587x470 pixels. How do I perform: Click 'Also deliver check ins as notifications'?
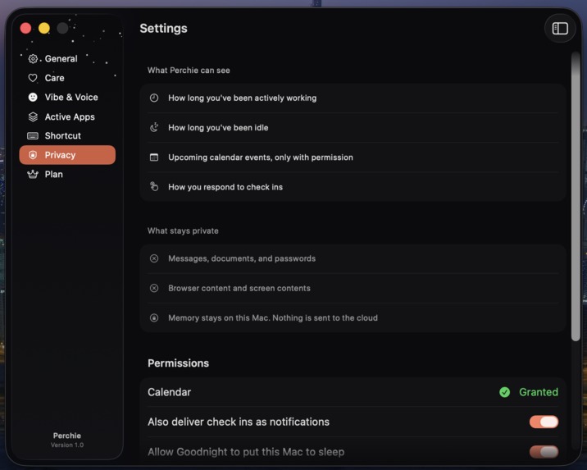pyautogui.click(x=239, y=422)
